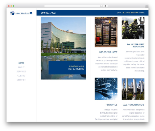Viewport: 155px width, 131px height.
Task: Click the Indoor Wireless logo
Action: pos(21,12)
